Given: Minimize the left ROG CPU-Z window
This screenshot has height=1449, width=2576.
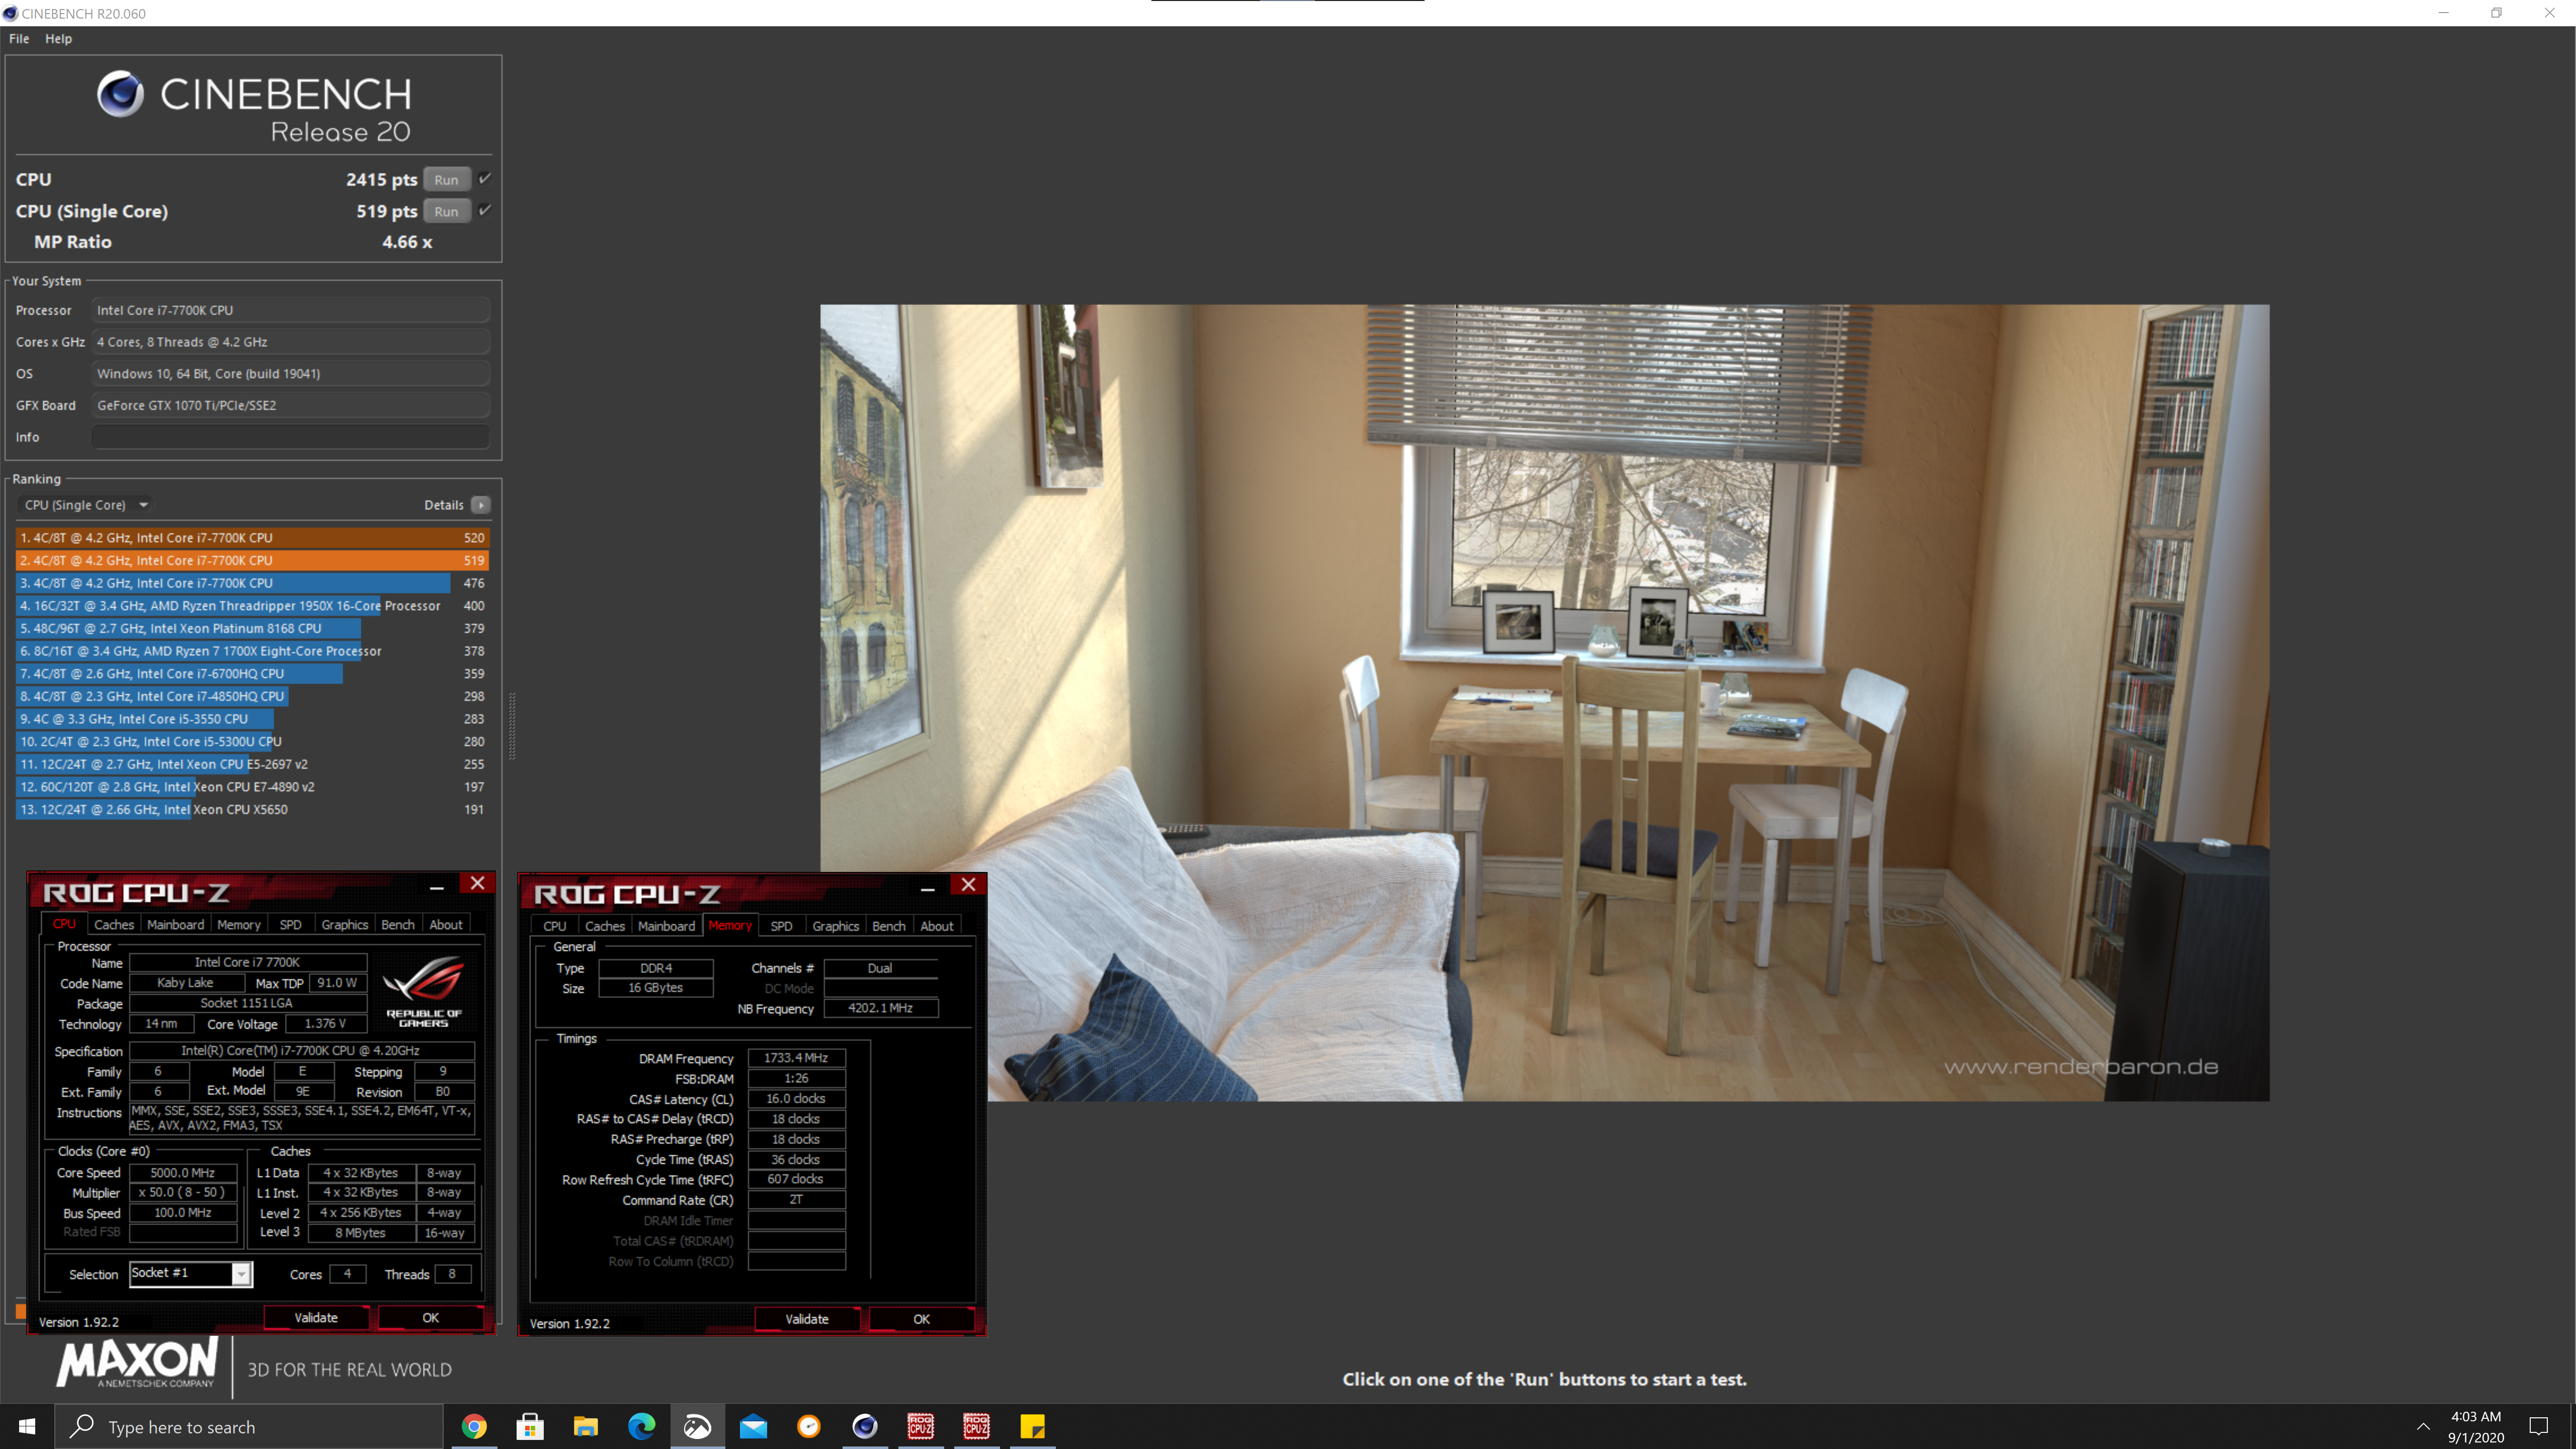Looking at the screenshot, I should (437, 886).
